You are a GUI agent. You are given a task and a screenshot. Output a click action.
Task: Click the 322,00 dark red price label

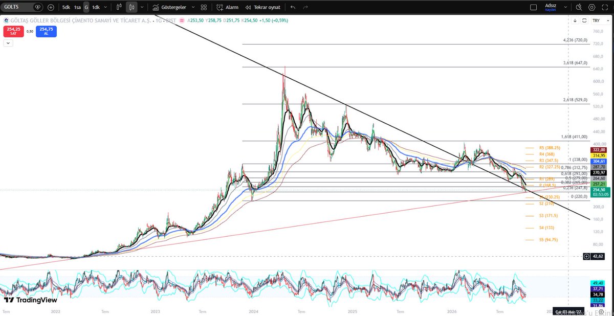598,149
